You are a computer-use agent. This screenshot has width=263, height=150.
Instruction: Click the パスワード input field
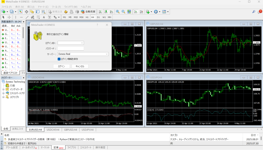(71, 48)
